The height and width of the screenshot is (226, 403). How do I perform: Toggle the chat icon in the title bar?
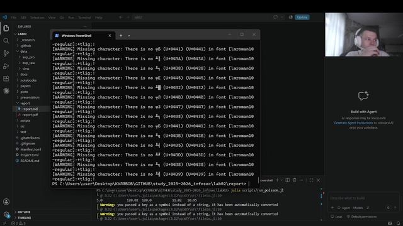click(276, 17)
